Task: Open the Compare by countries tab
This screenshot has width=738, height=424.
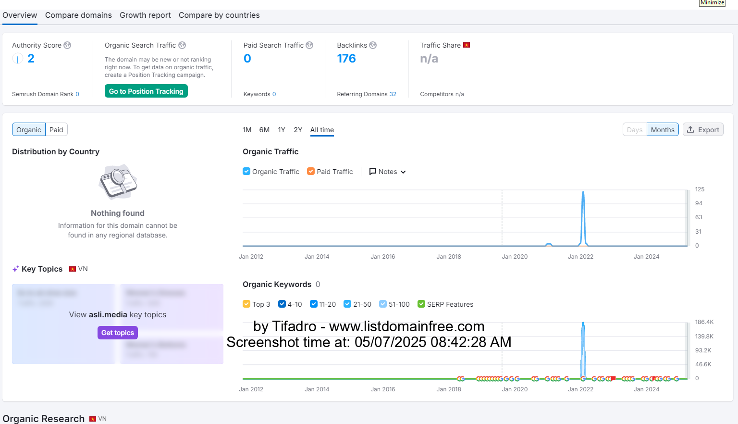Action: pyautogui.click(x=219, y=15)
